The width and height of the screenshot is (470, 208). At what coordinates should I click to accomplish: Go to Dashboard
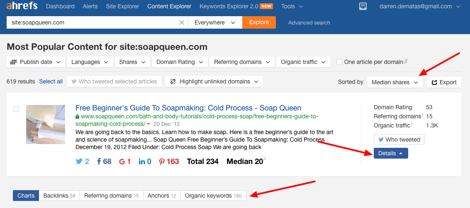tap(60, 6)
